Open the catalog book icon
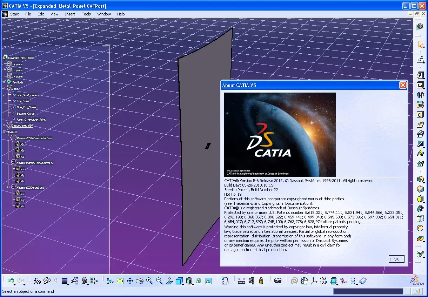Viewport: 428px width, 297px height. 363,281
